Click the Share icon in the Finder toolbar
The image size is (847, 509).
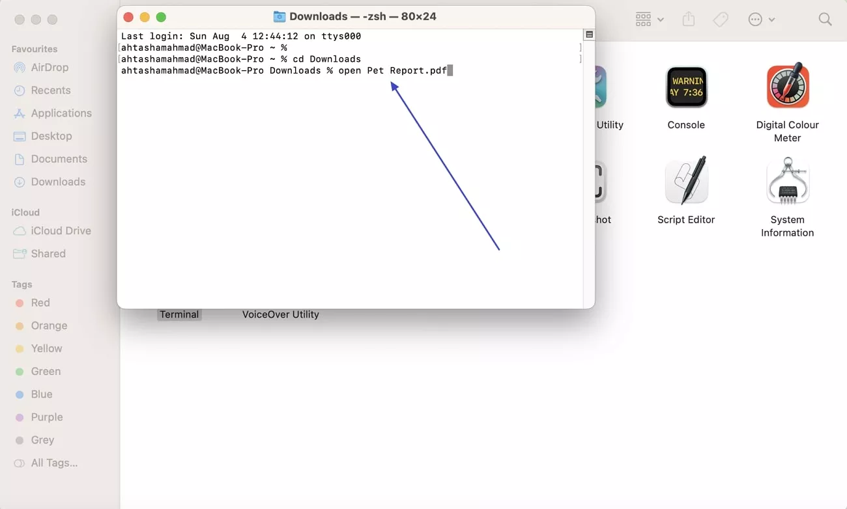coord(688,20)
